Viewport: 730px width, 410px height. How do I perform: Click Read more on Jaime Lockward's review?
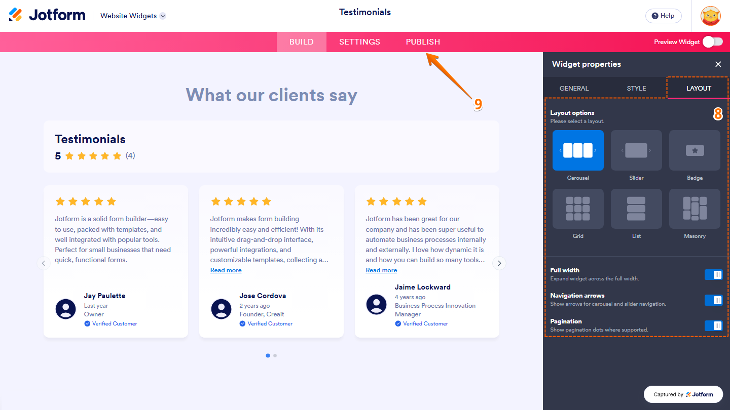[381, 270]
